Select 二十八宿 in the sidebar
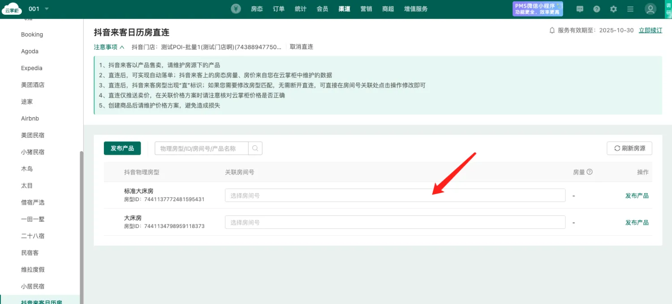 point(33,236)
